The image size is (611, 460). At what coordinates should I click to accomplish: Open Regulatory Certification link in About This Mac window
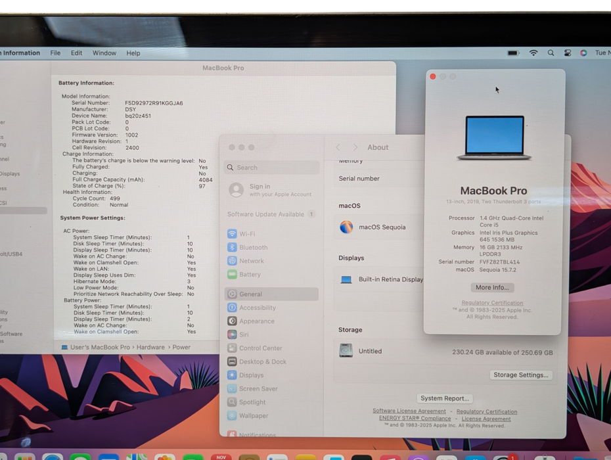click(x=492, y=303)
